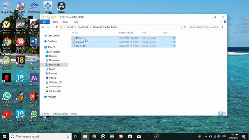Switch to Large icons view layout icon
249x140 pixels.
[x=224, y=114]
